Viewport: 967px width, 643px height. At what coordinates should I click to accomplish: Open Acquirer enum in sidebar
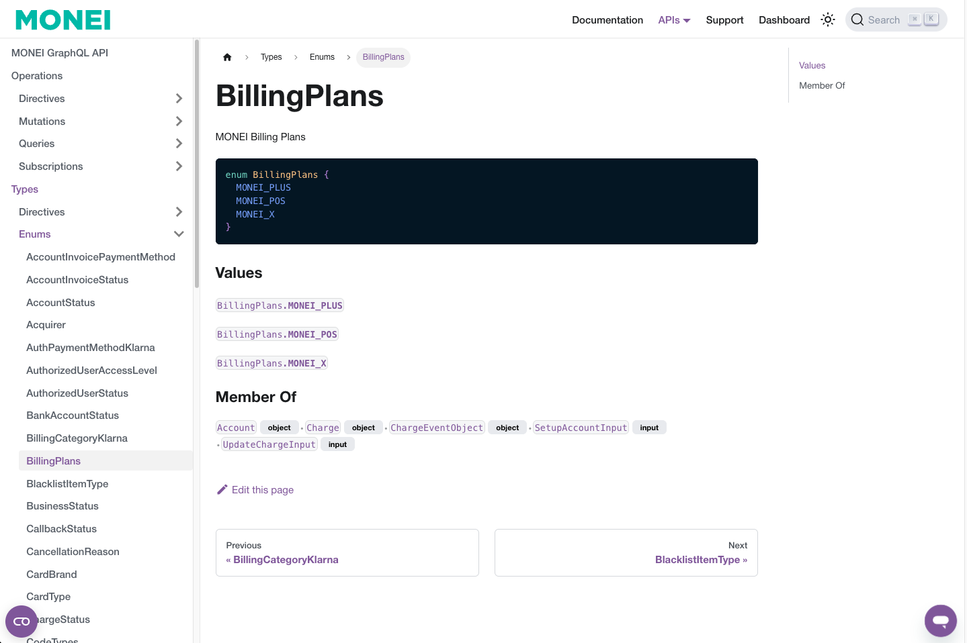(46, 325)
